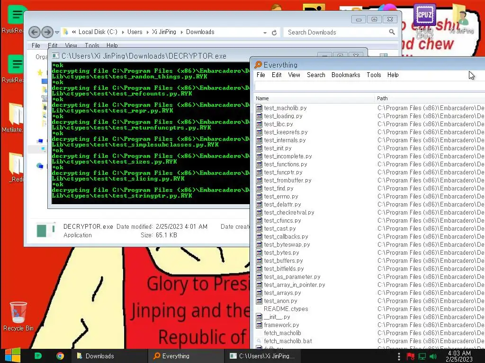
Task: Select test_internals.py file icon in results
Action: click(x=259, y=140)
